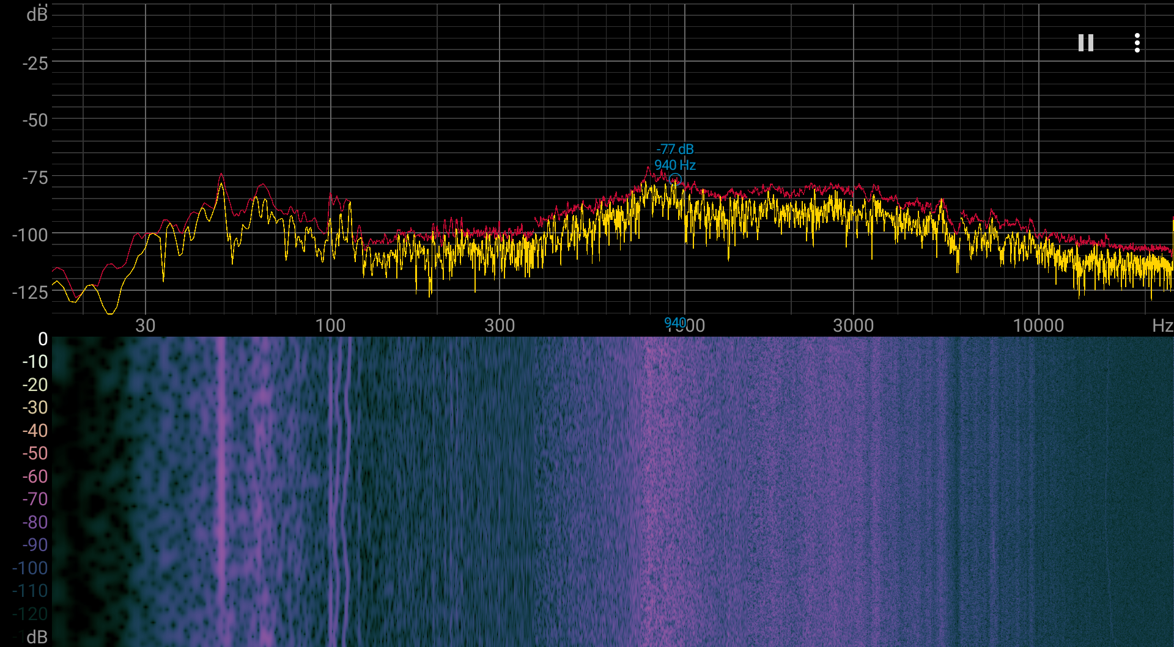Click the Hz unit label on frequency axis
Screen dimensions: 1174x647
[1162, 325]
